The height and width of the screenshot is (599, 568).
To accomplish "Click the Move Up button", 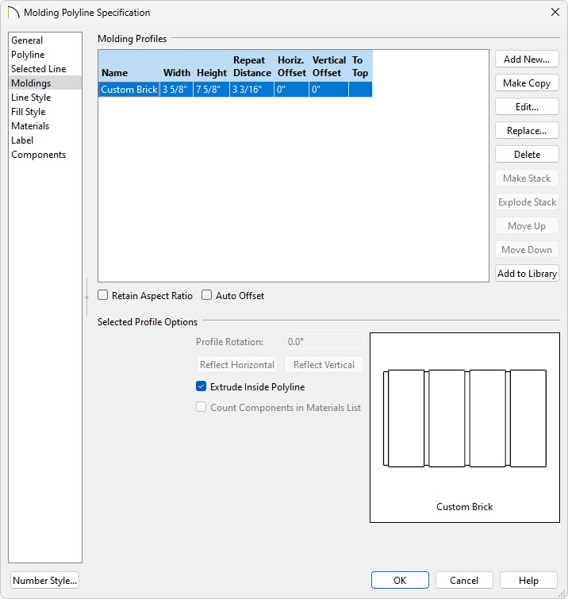I will 527,226.
